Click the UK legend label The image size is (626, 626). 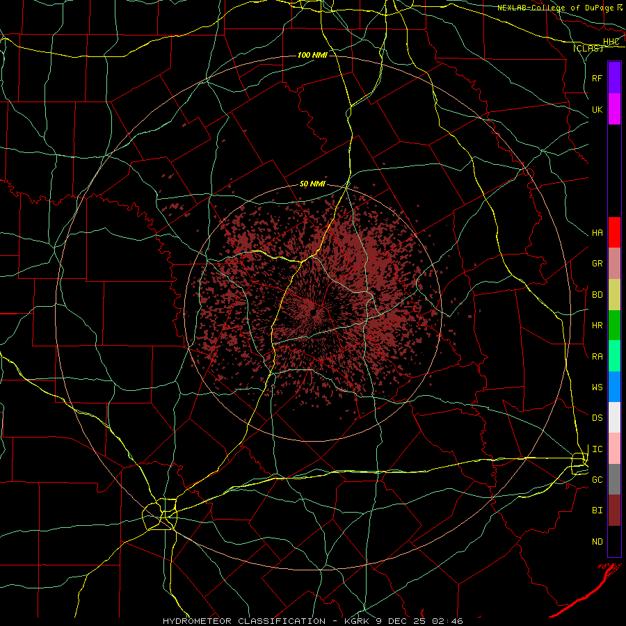597,109
